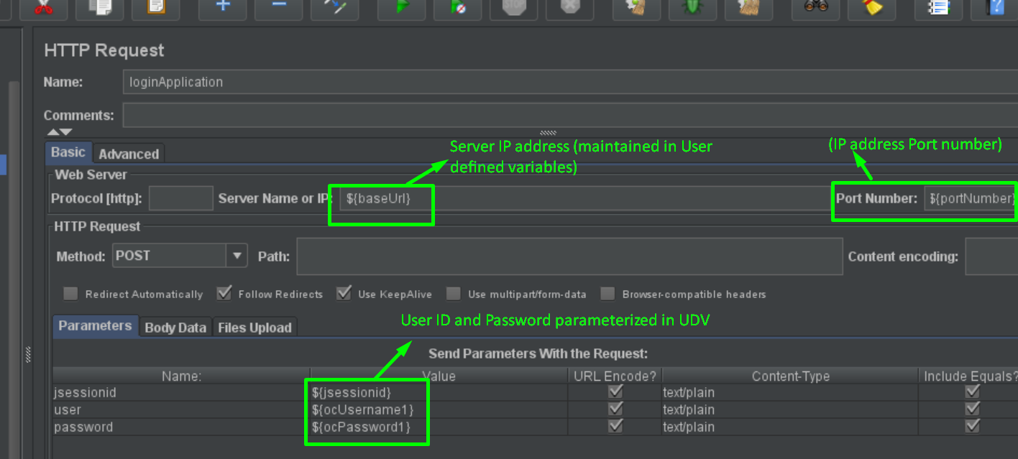Select the Files Upload tab
This screenshot has height=459, width=1018.
[x=254, y=328]
